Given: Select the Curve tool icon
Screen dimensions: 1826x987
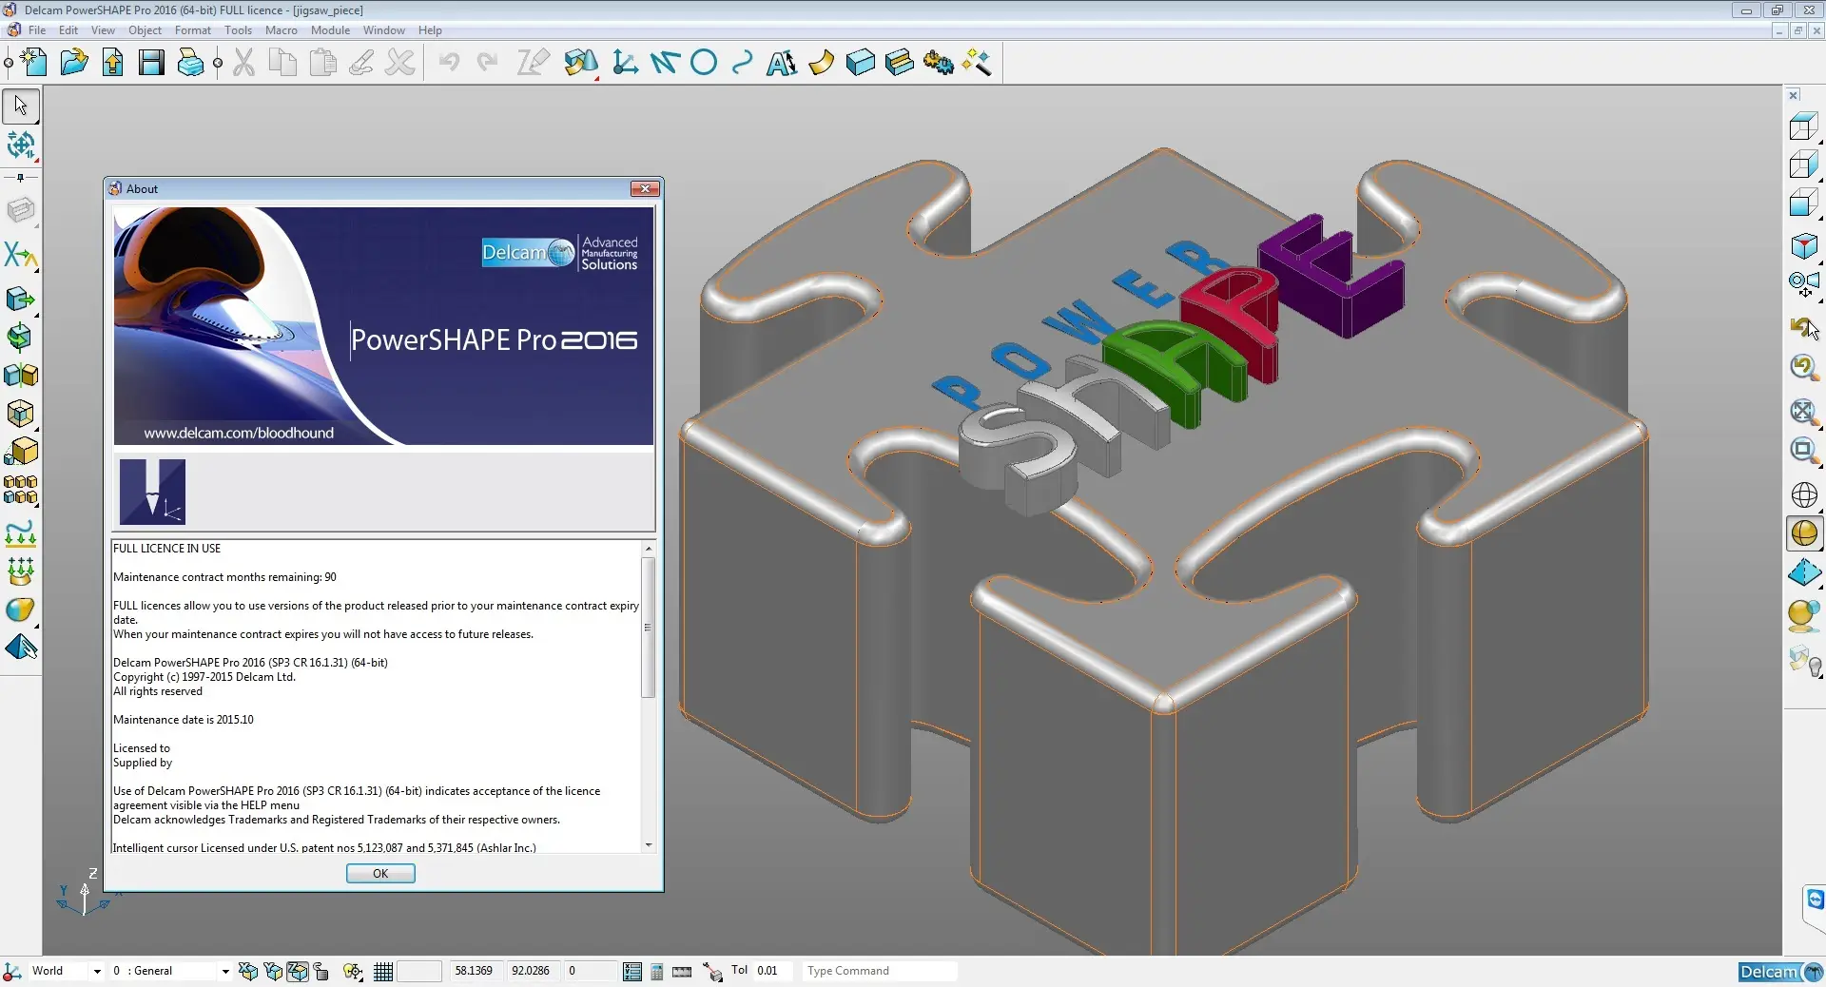Looking at the screenshot, I should (743, 64).
